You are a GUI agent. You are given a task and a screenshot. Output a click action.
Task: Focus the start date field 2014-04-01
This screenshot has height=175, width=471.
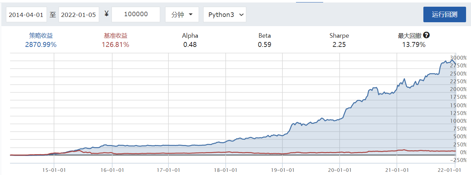click(x=26, y=14)
